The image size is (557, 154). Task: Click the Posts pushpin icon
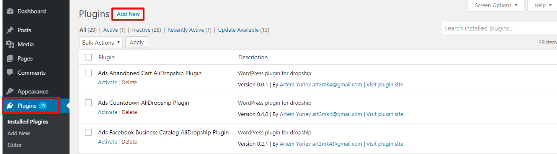pyautogui.click(x=10, y=30)
